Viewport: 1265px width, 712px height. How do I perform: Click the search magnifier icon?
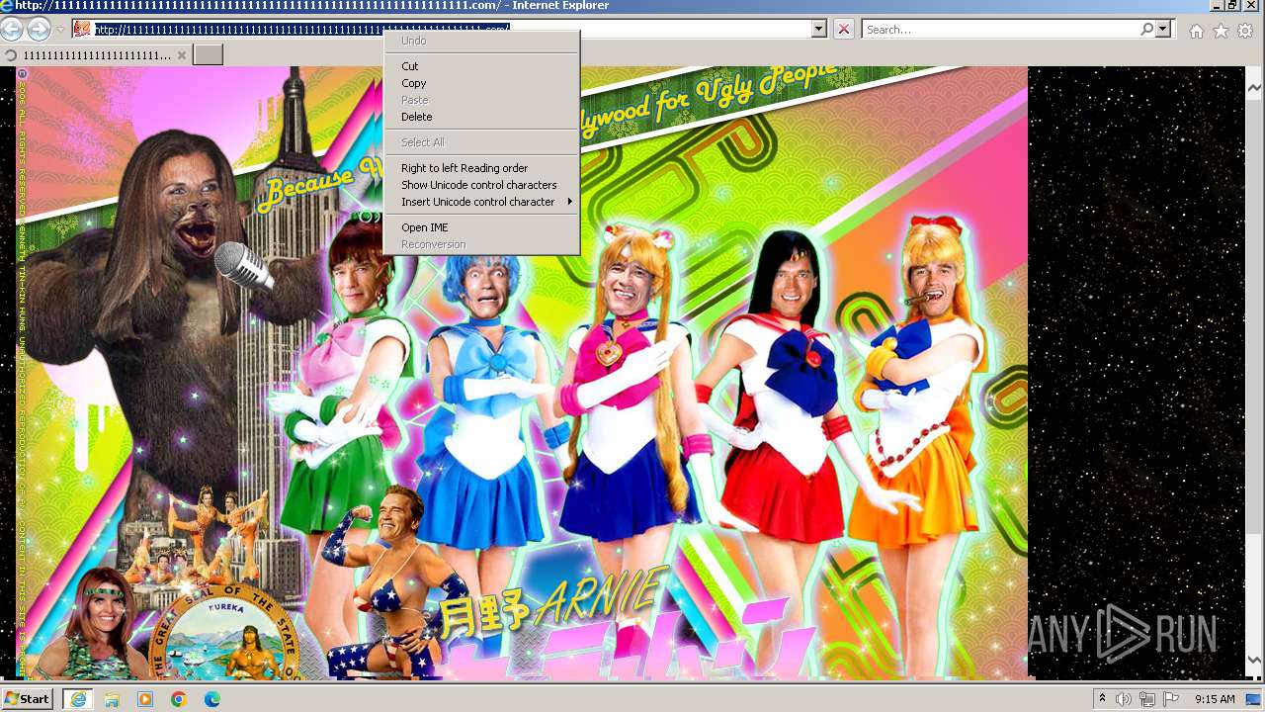[x=1146, y=30]
